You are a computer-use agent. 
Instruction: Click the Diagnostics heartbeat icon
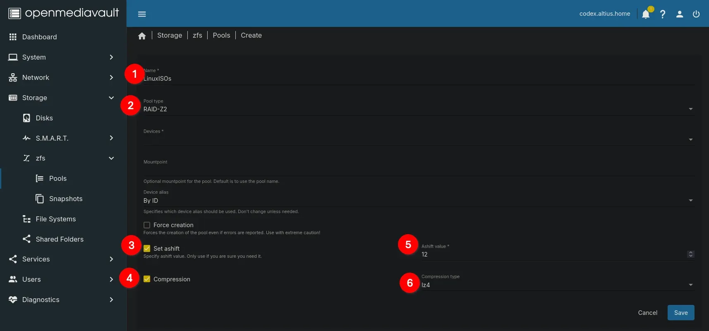pyautogui.click(x=13, y=300)
